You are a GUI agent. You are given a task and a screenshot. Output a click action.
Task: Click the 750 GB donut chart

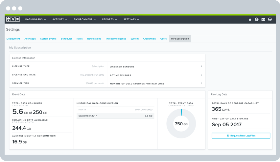181,124
